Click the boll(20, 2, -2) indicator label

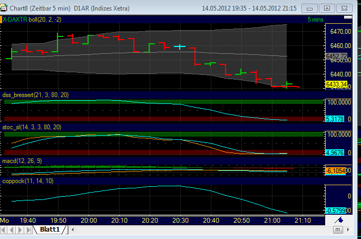pos(45,20)
